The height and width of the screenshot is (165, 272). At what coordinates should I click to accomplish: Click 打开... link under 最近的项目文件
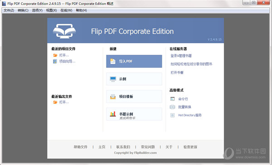click(64, 55)
